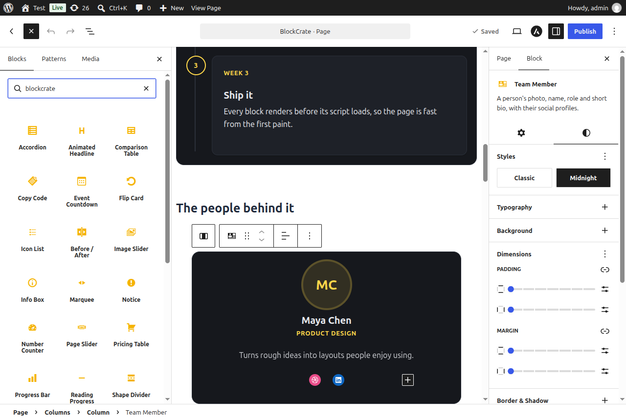This screenshot has height=420, width=626.
Task: Toggle the Settings sidebar panel
Action: click(x=556, y=31)
